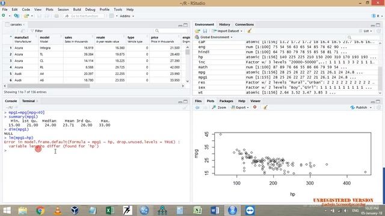This screenshot has height=216, width=385.
Task: Click the data viewer vertical scrollbar thumb
Action: (188, 52)
